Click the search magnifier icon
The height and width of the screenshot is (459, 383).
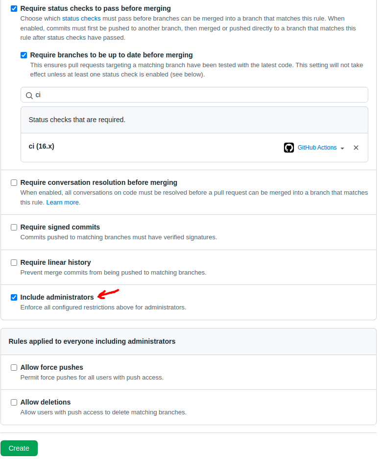pyautogui.click(x=29, y=95)
